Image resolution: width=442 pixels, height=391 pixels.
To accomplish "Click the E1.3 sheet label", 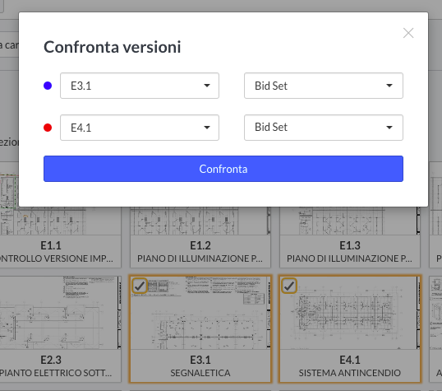I will point(349,245).
